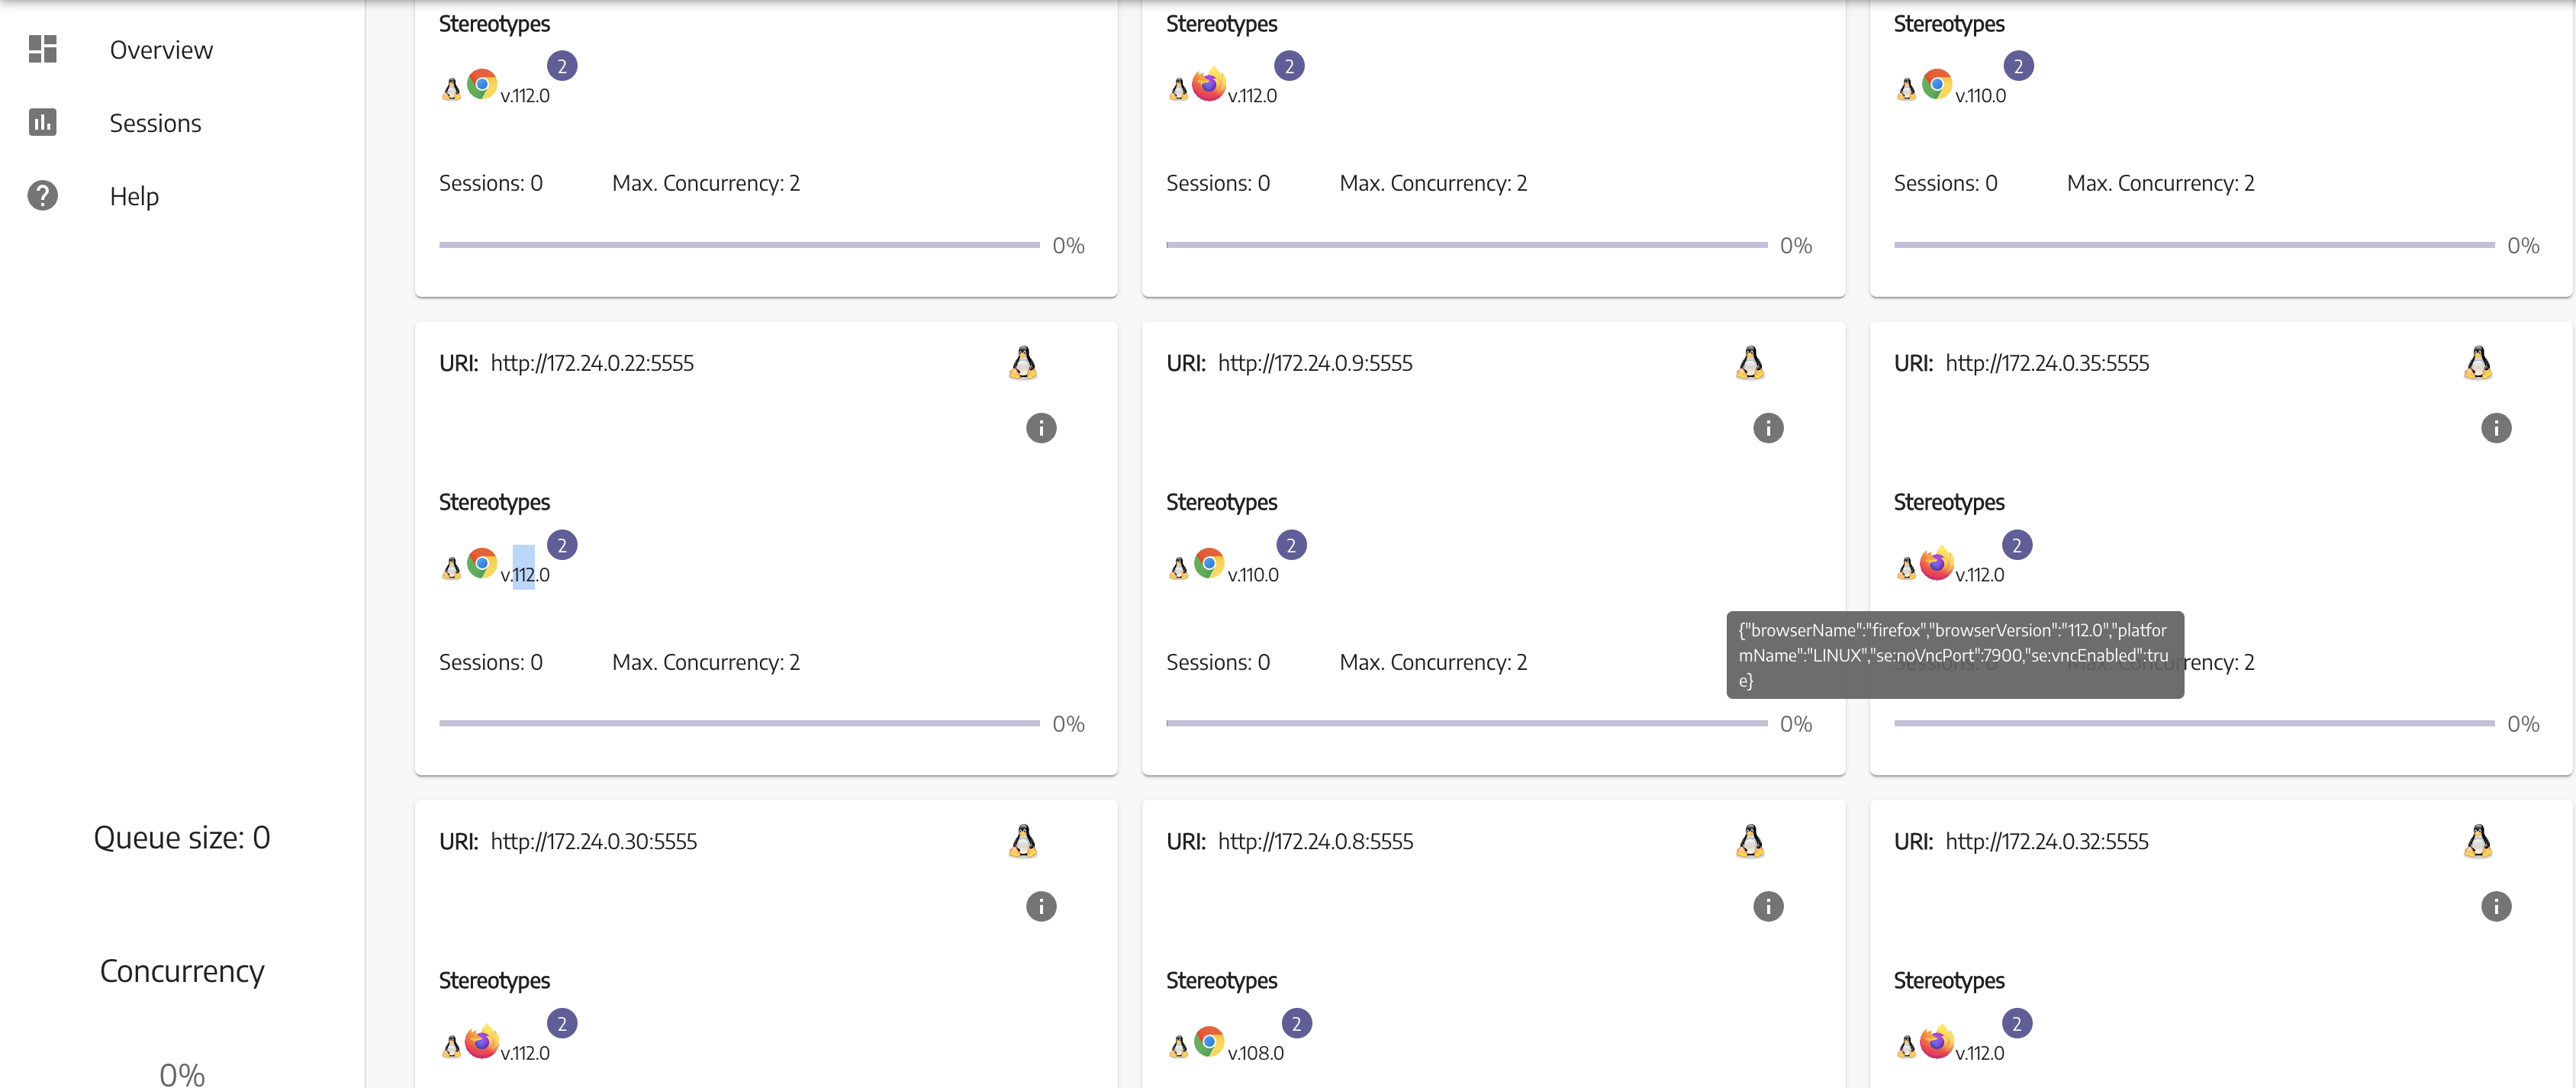Click the badge showing 2 on node 172.24.0.22

563,544
